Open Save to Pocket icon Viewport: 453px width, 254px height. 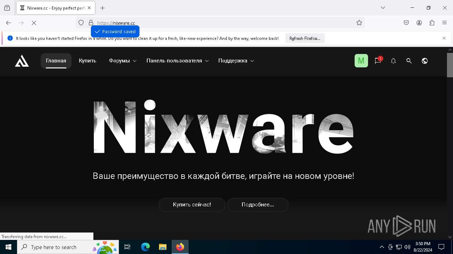[406, 23]
